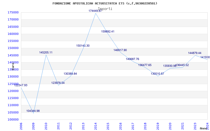The width and height of the screenshot is (210, 131).
Task: Click the 2011 x-axis year label
Action: (x=58, y=126)
